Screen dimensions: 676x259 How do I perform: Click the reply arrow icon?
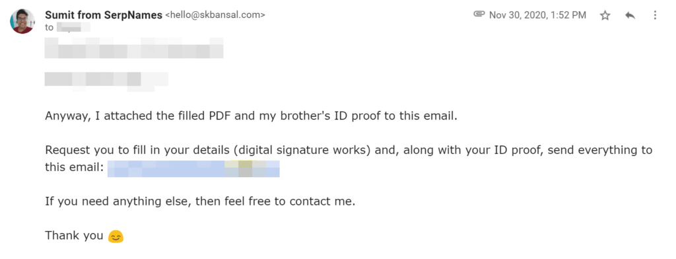point(630,16)
